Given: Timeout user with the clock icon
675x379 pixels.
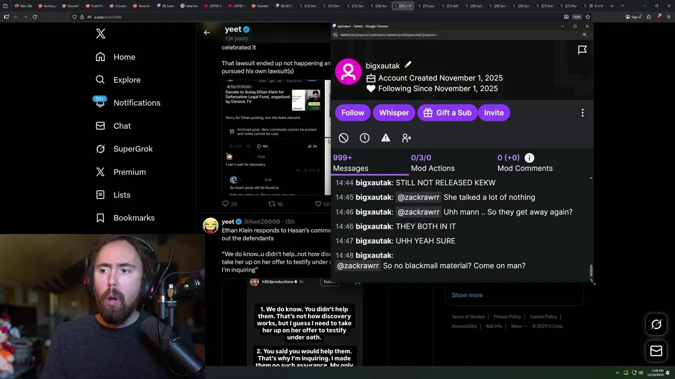Looking at the screenshot, I should pyautogui.click(x=364, y=138).
